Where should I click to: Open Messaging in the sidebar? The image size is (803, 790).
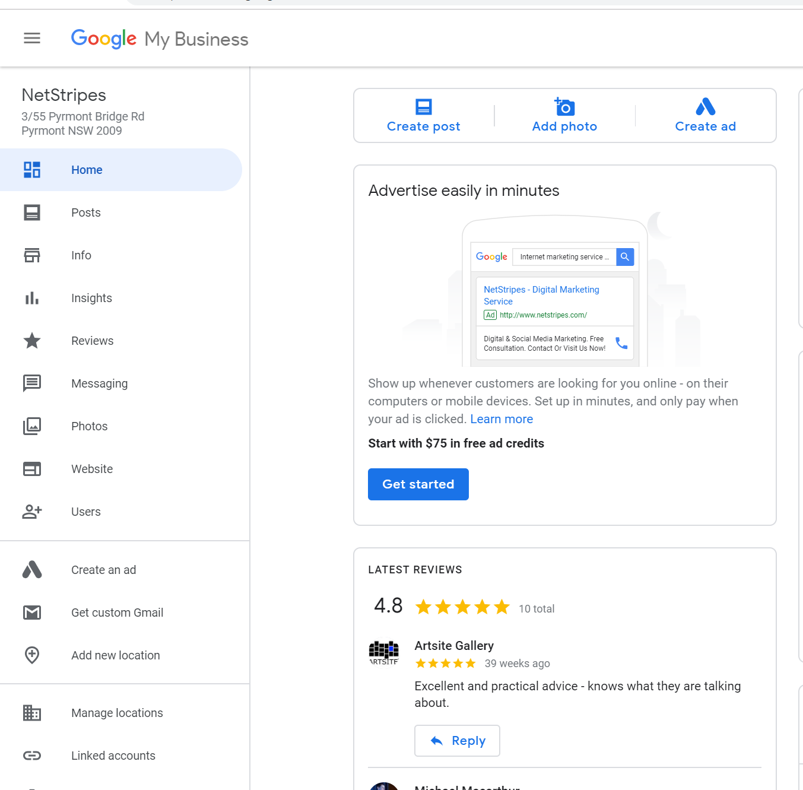(x=121, y=383)
